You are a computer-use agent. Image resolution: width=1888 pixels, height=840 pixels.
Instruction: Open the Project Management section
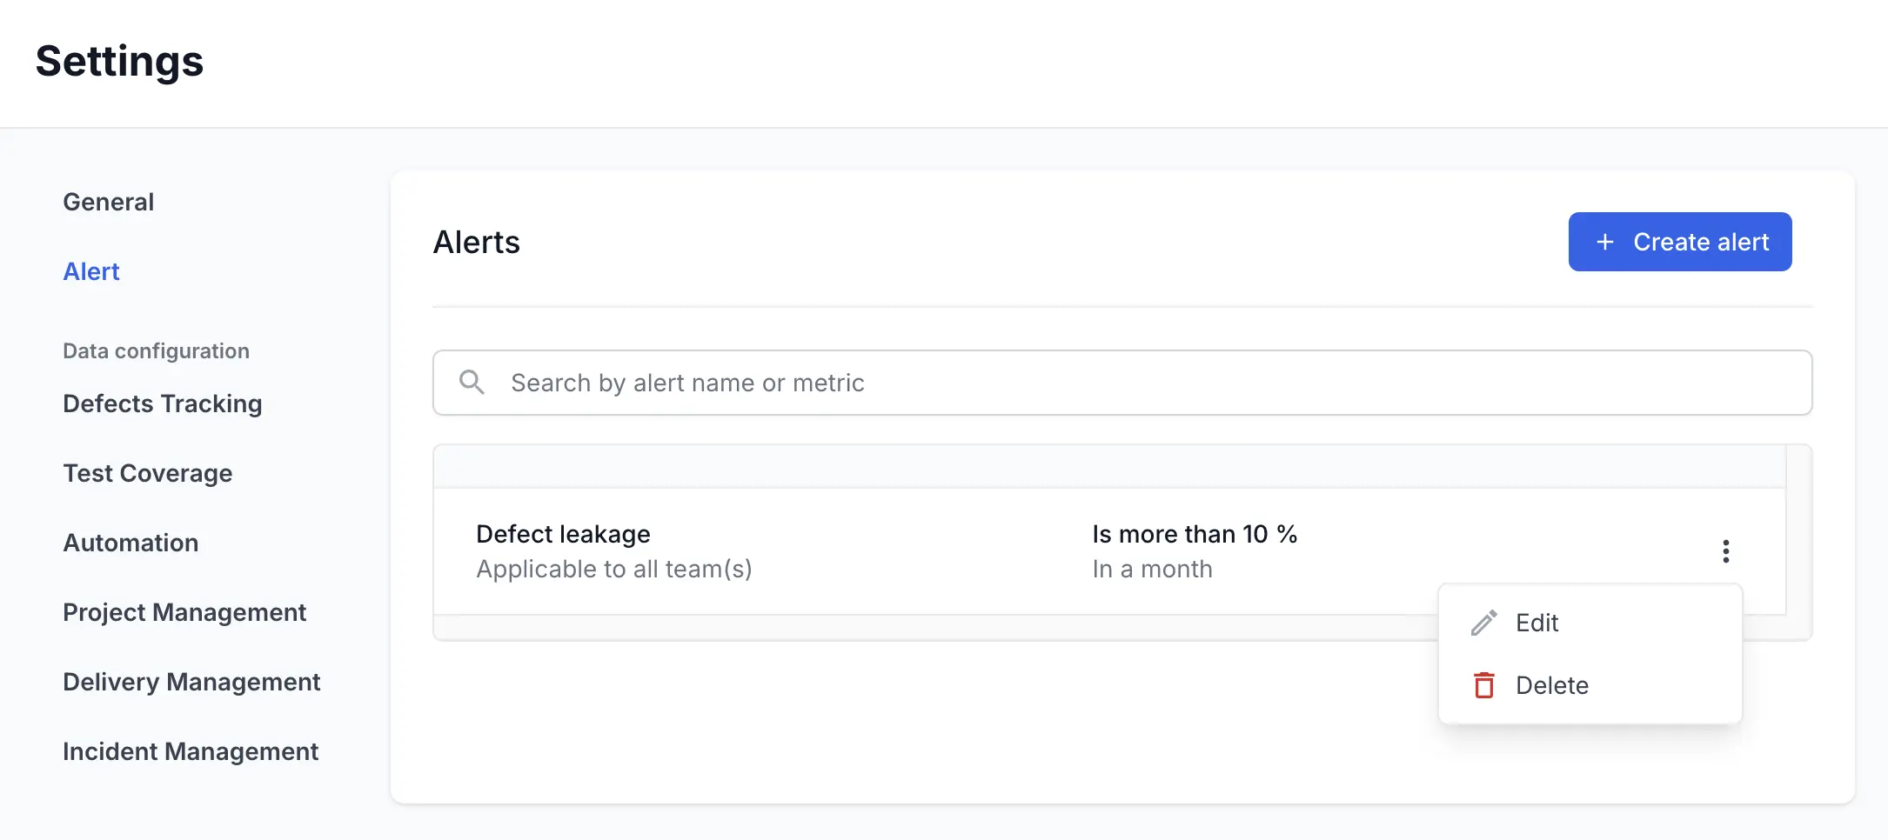(184, 612)
